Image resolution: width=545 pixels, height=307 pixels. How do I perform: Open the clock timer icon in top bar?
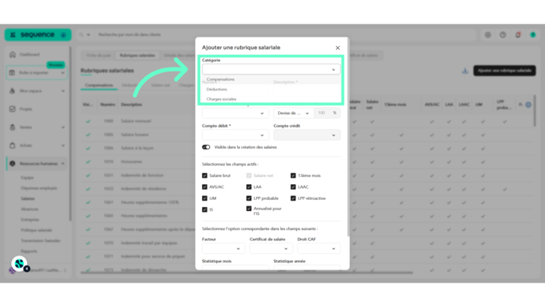click(x=503, y=35)
